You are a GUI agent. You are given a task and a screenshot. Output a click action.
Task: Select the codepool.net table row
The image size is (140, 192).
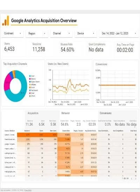pos(71,167)
